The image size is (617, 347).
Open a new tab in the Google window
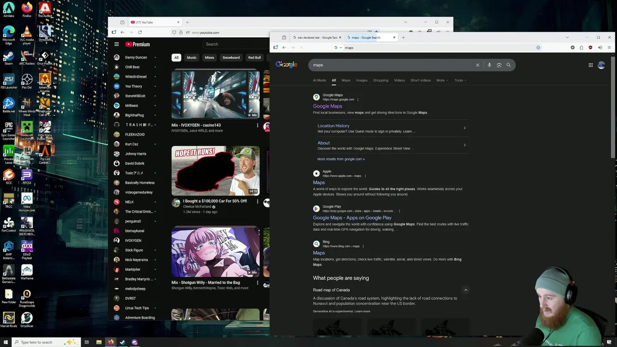403,38
